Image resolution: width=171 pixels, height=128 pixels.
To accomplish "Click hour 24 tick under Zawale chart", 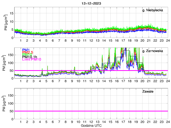I will [168, 122].
